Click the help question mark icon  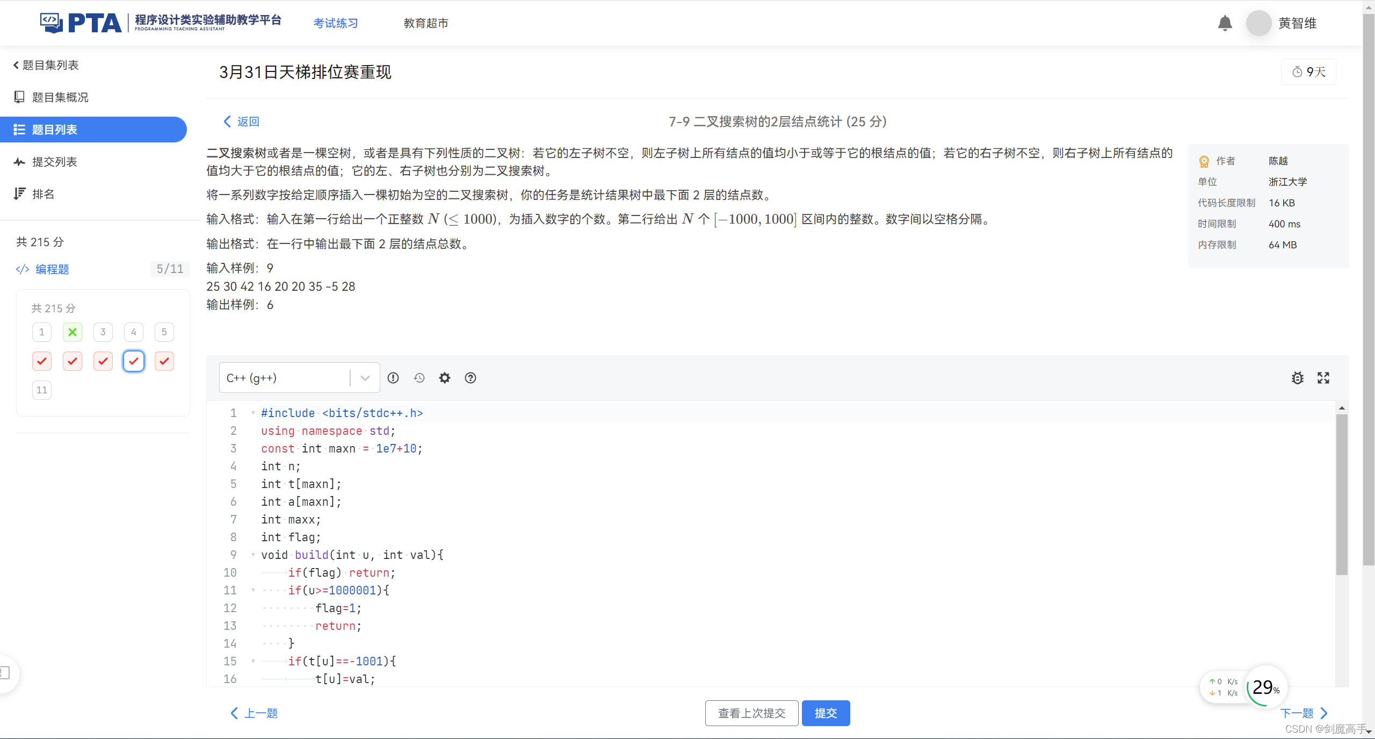click(471, 378)
